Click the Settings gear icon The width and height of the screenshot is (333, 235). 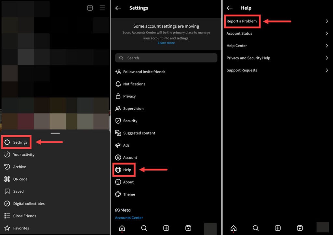click(7, 142)
